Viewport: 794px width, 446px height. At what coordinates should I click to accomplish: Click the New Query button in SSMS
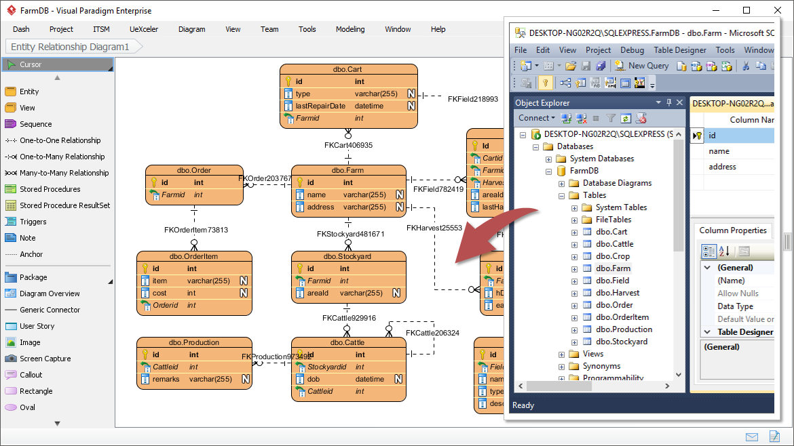tap(641, 66)
